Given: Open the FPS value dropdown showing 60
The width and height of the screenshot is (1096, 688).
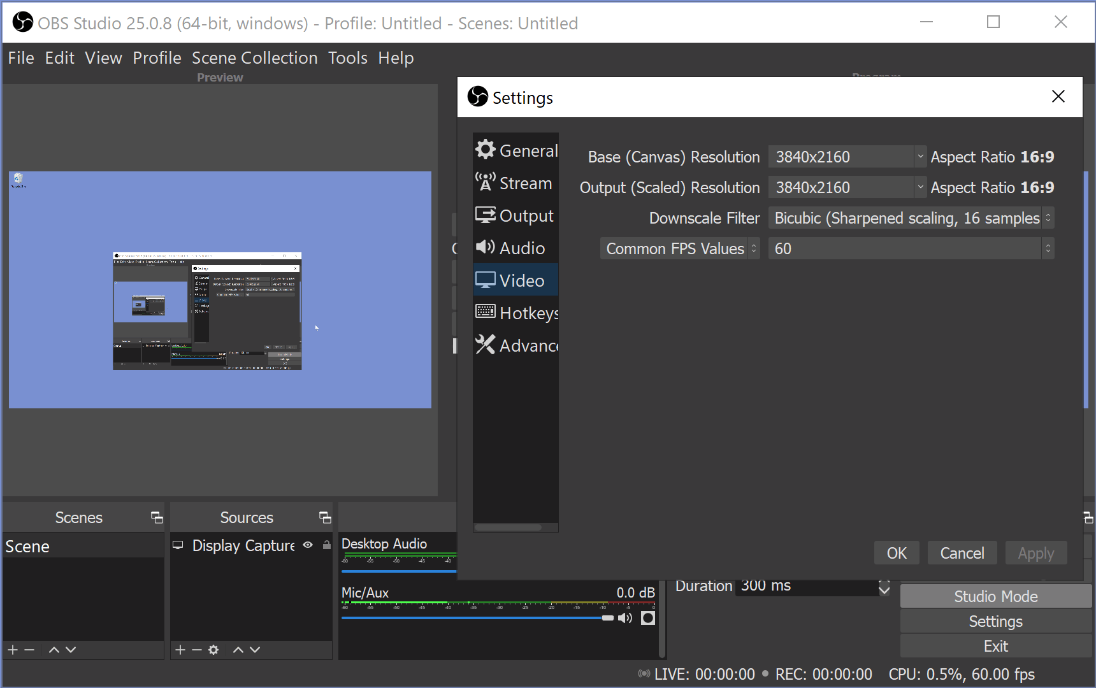Looking at the screenshot, I should 911,248.
